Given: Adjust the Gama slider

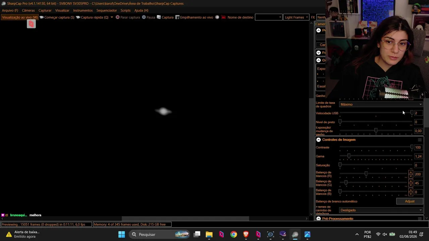Looking at the screenshot, I should (x=376, y=156).
